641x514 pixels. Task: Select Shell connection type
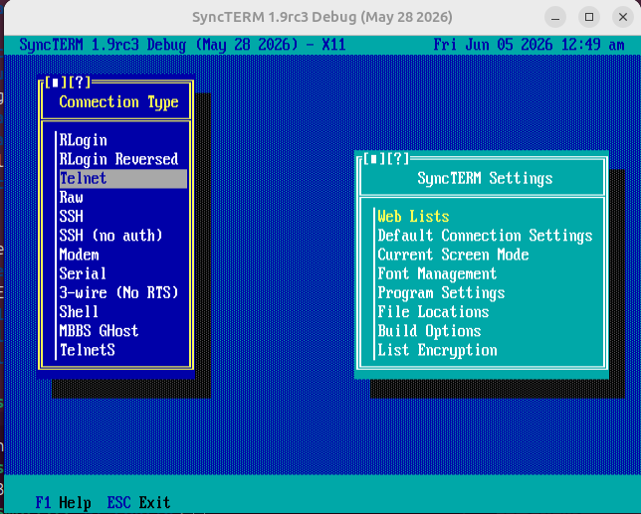pyautogui.click(x=123, y=312)
